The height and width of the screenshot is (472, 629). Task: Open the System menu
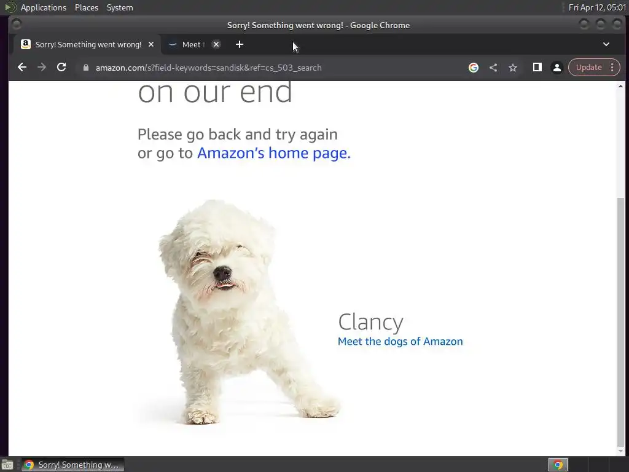pos(120,7)
